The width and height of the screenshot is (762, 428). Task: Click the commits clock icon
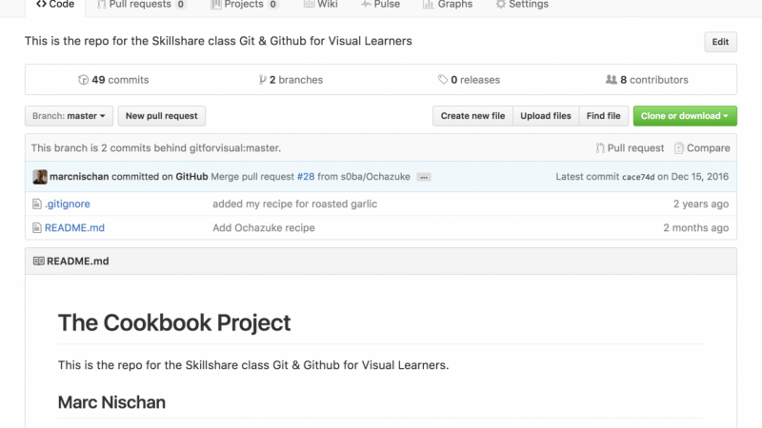[84, 80]
